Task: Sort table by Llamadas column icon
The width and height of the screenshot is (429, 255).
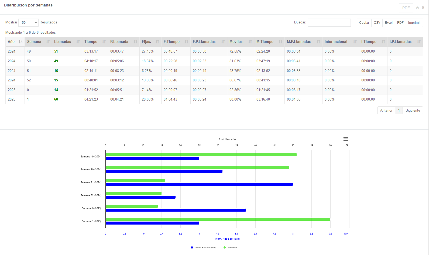Action: pos(78,42)
